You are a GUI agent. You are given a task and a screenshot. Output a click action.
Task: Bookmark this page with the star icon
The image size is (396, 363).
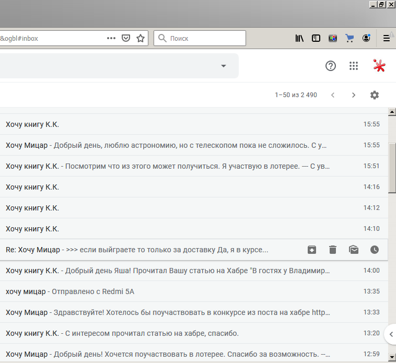(x=140, y=38)
